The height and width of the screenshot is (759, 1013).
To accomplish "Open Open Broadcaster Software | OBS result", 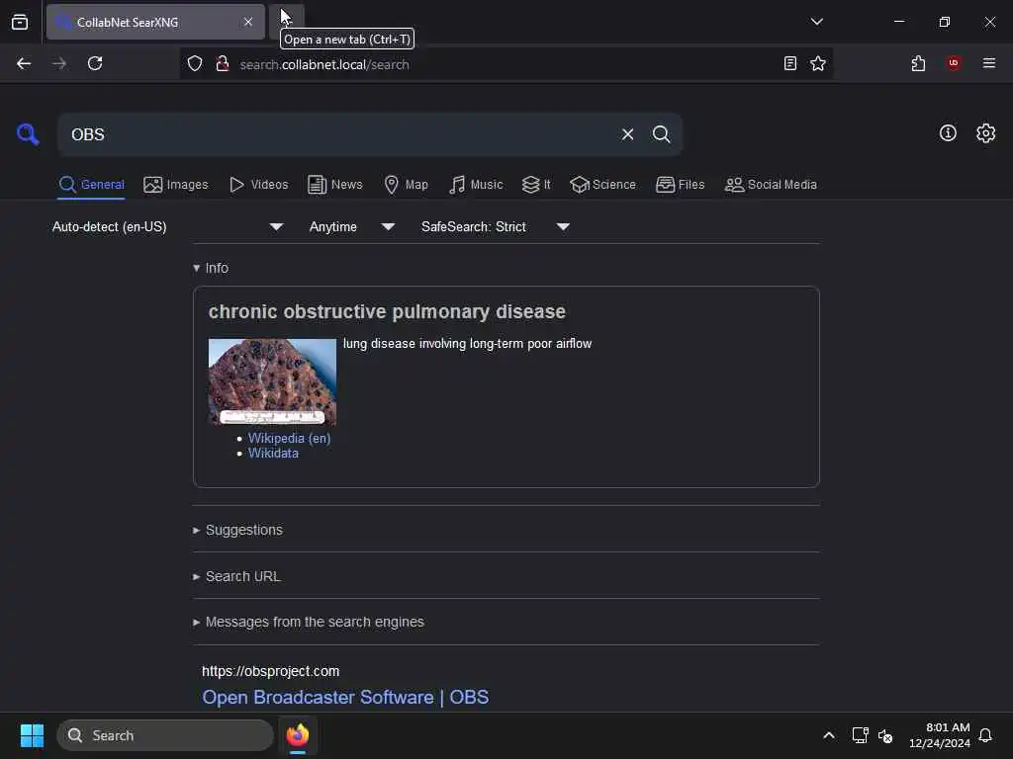I will click(345, 697).
